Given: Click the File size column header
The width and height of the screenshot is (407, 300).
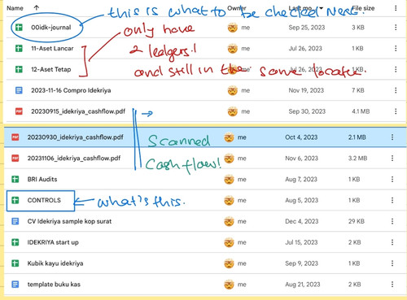Looking at the screenshot, I should (363, 8).
